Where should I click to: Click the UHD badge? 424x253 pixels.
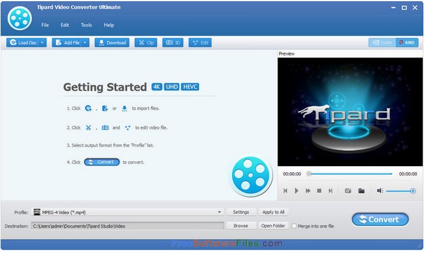[x=172, y=87]
